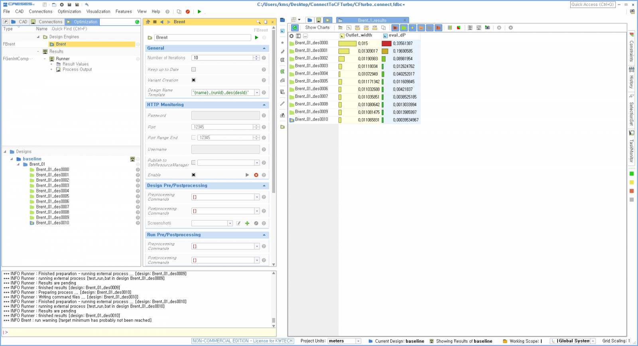
Task: Run Brent with green play icon beside name
Action: [256, 38]
